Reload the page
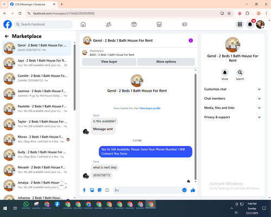This screenshot has height=217, width=271. 20,14
